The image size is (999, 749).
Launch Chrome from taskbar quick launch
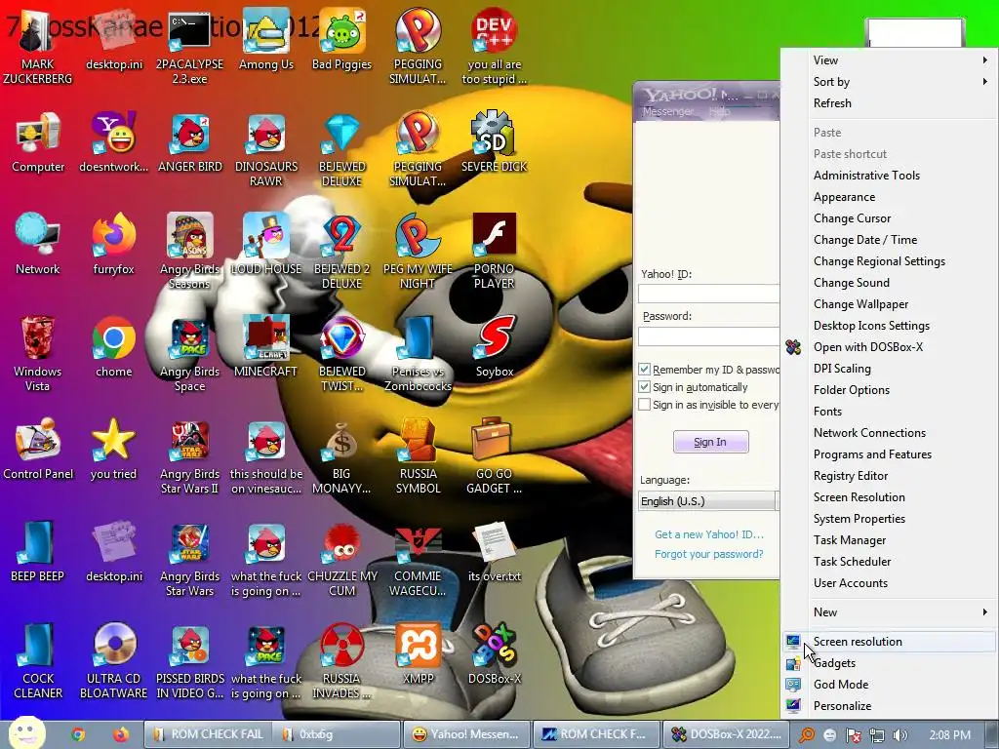pos(78,734)
